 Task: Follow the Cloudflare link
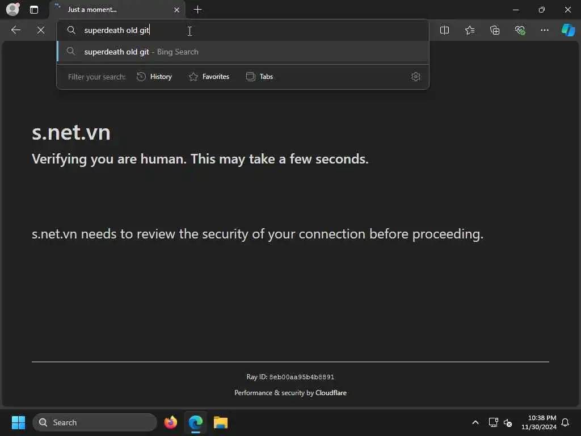331,393
